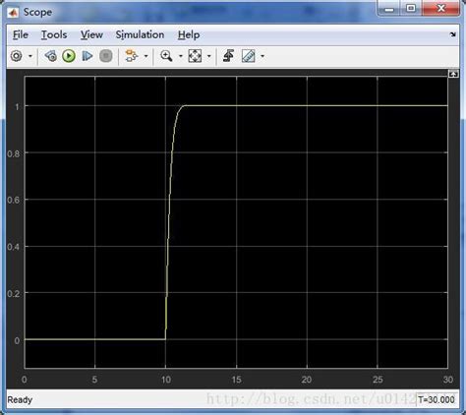This screenshot has height=415, width=466.
Task: Click the Step Back icon
Action: (51, 56)
